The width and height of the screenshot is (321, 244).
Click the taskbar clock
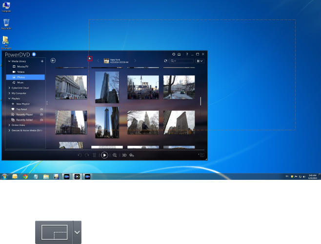pos(312,176)
